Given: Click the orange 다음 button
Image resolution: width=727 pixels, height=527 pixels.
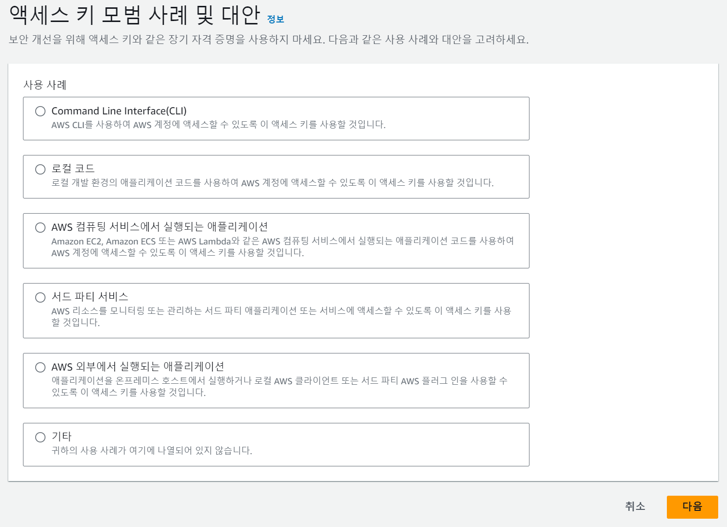Looking at the screenshot, I should (x=692, y=507).
